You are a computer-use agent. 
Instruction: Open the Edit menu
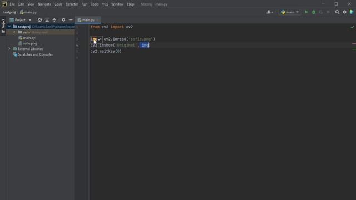coord(21,4)
